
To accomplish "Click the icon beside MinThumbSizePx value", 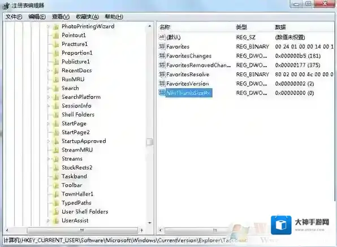I will coord(162,93).
